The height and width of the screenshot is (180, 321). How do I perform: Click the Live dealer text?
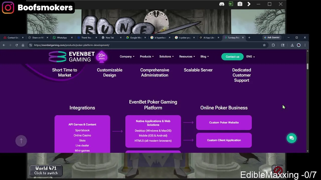(x=82, y=145)
